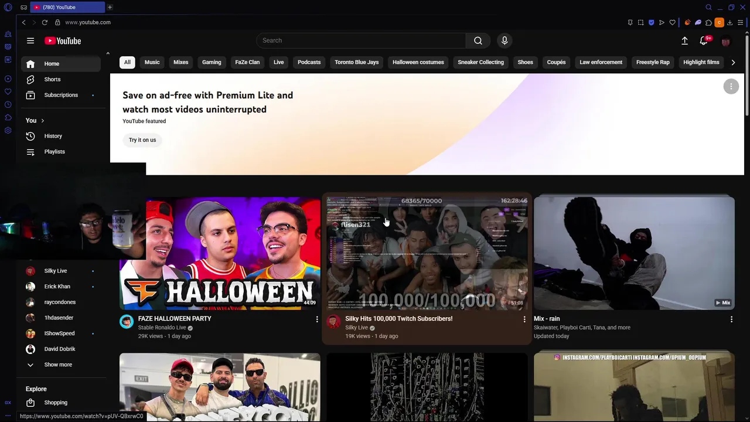750x422 pixels.
Task: Select the FaZe Clan chip
Action: coord(247,62)
